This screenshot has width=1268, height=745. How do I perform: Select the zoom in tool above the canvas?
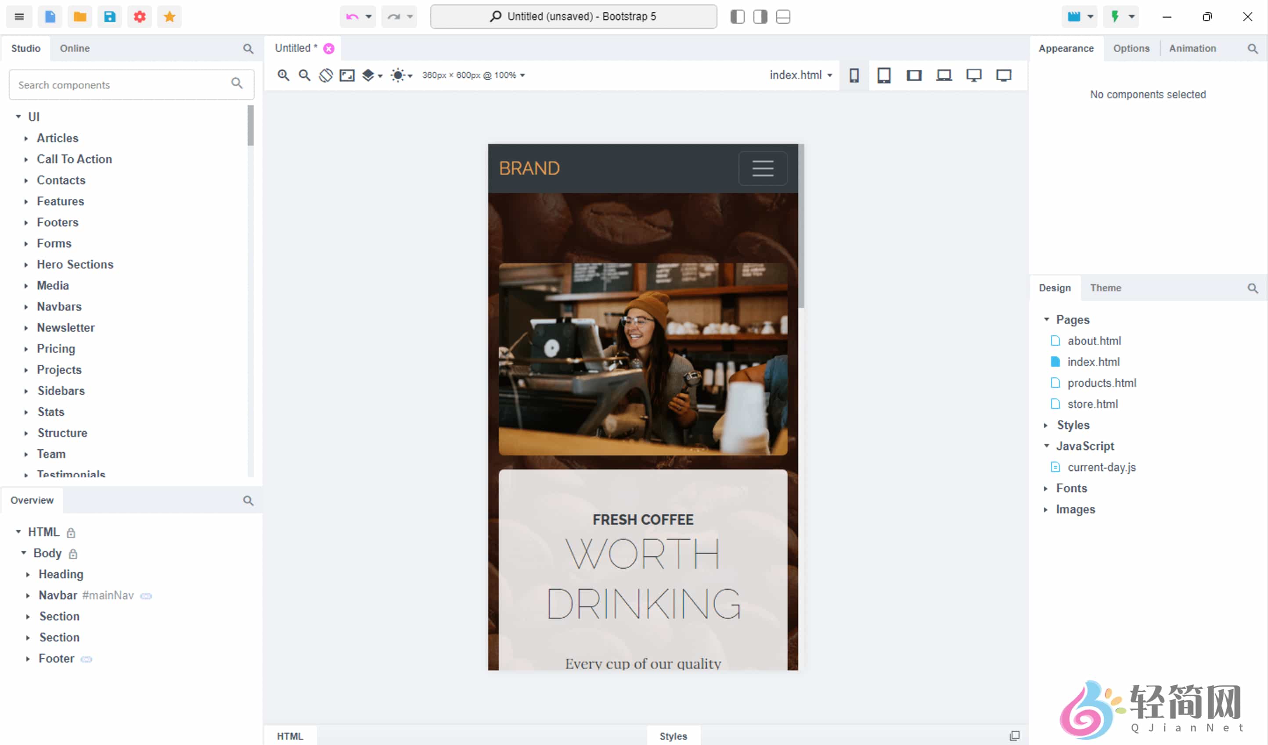coord(283,75)
